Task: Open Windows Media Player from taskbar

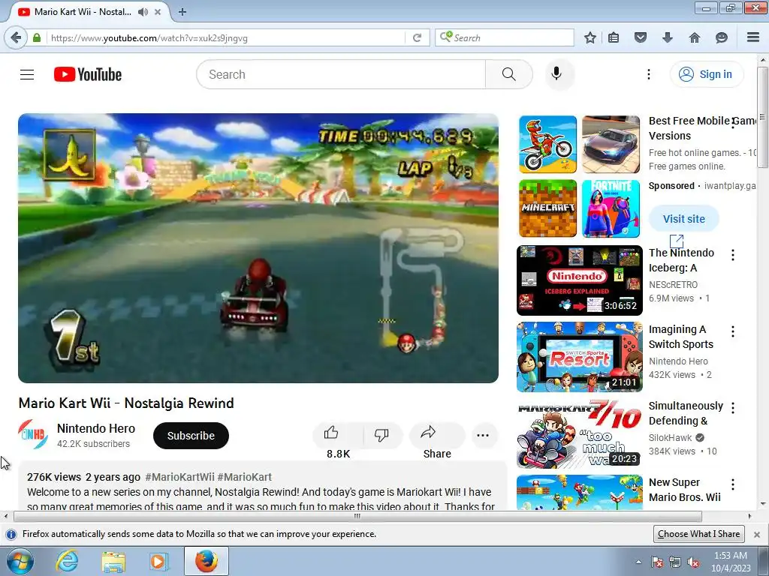Action: 158,561
